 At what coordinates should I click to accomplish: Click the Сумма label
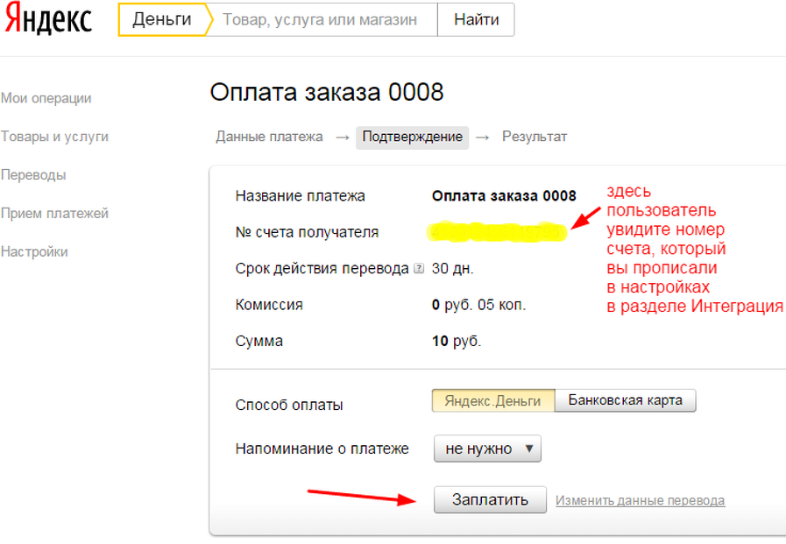[x=259, y=342]
